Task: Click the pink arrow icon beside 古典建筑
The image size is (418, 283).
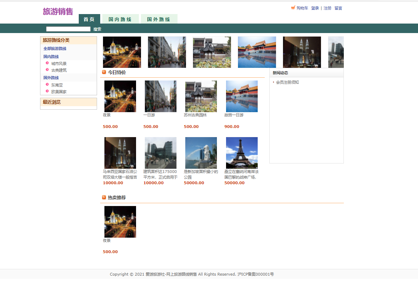Action: 47,70
